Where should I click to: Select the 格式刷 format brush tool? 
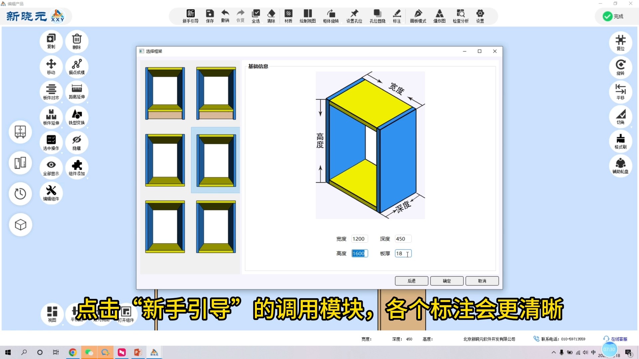(x=620, y=141)
